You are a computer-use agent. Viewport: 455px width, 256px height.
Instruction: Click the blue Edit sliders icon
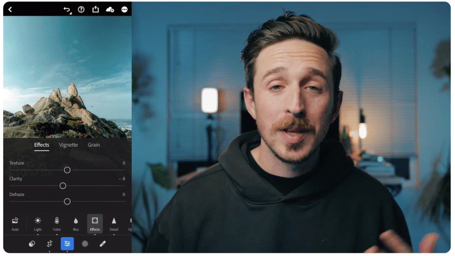click(67, 244)
